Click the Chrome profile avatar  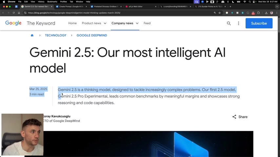(271, 13)
